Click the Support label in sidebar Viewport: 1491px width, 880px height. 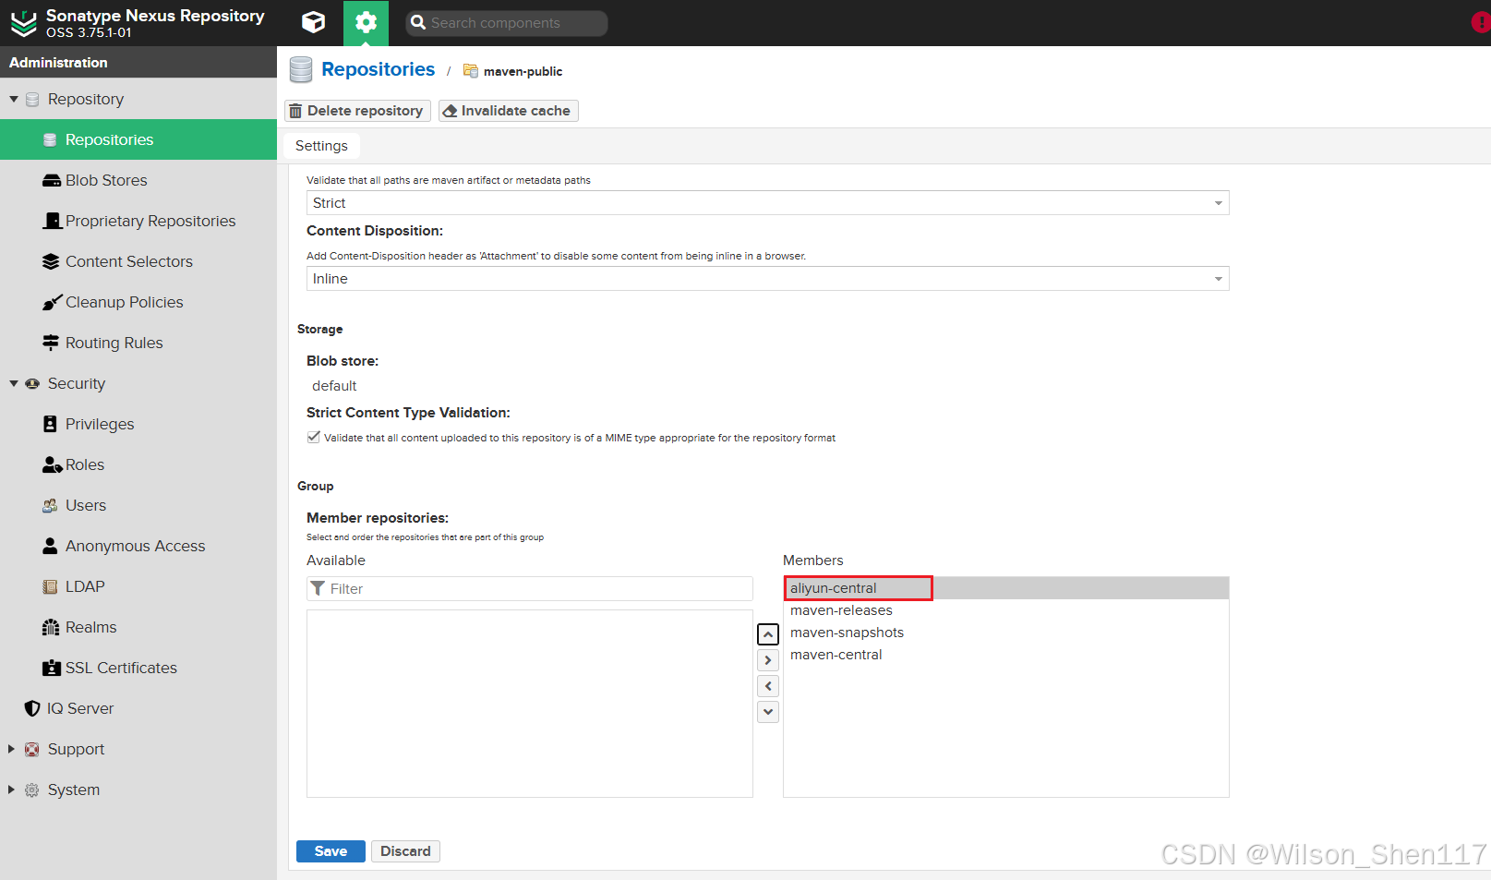pyautogui.click(x=76, y=749)
